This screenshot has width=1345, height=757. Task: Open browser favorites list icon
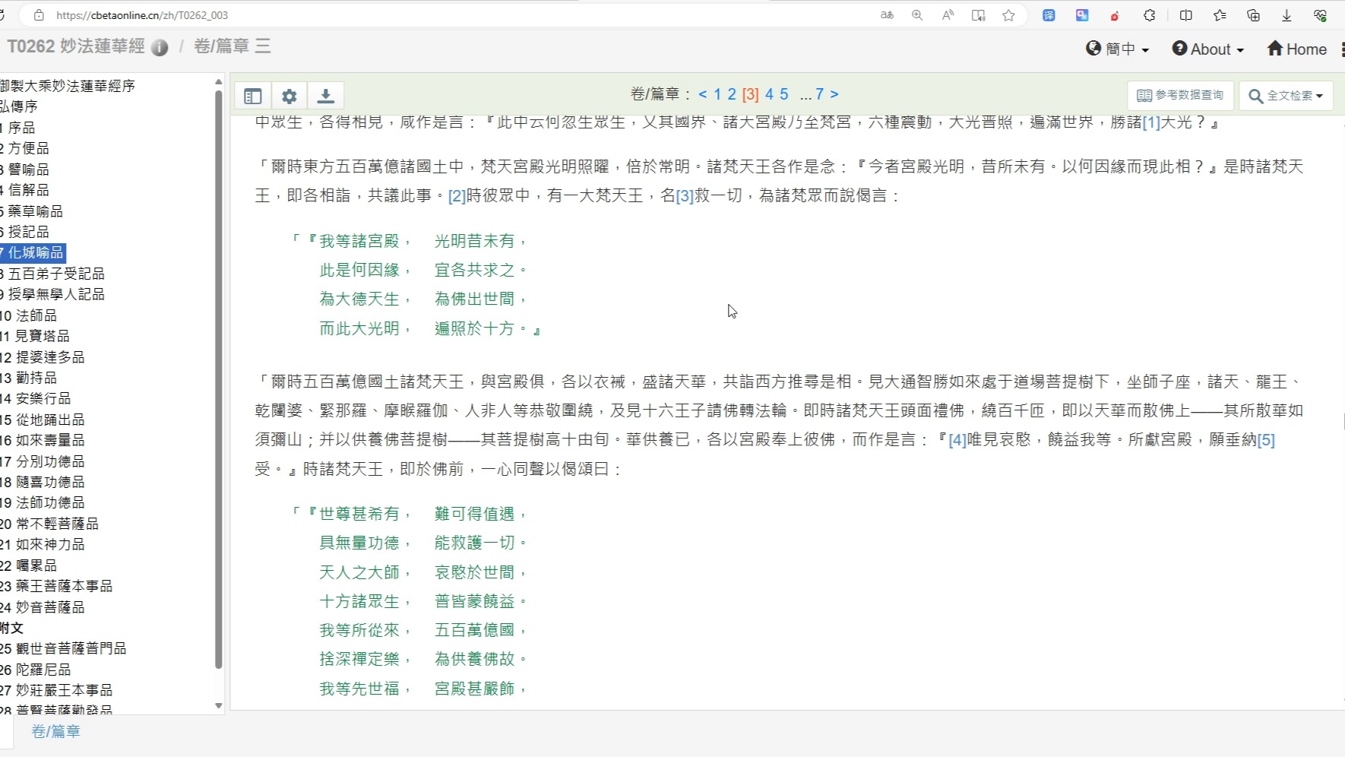(x=1220, y=15)
